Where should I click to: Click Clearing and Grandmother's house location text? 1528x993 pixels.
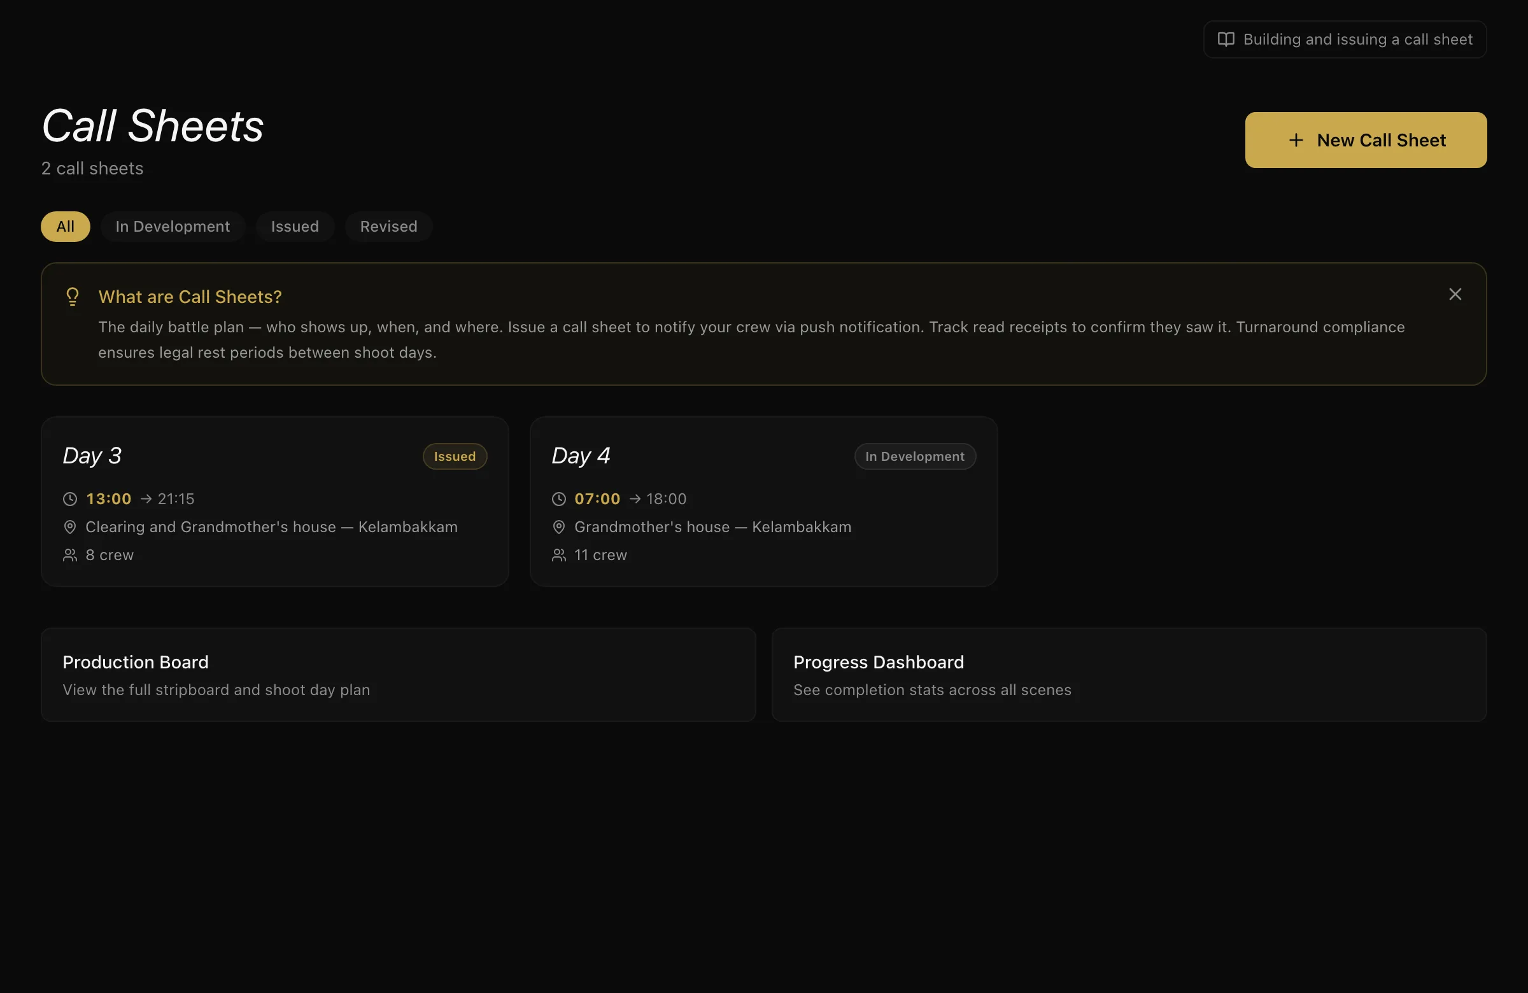[x=272, y=527]
